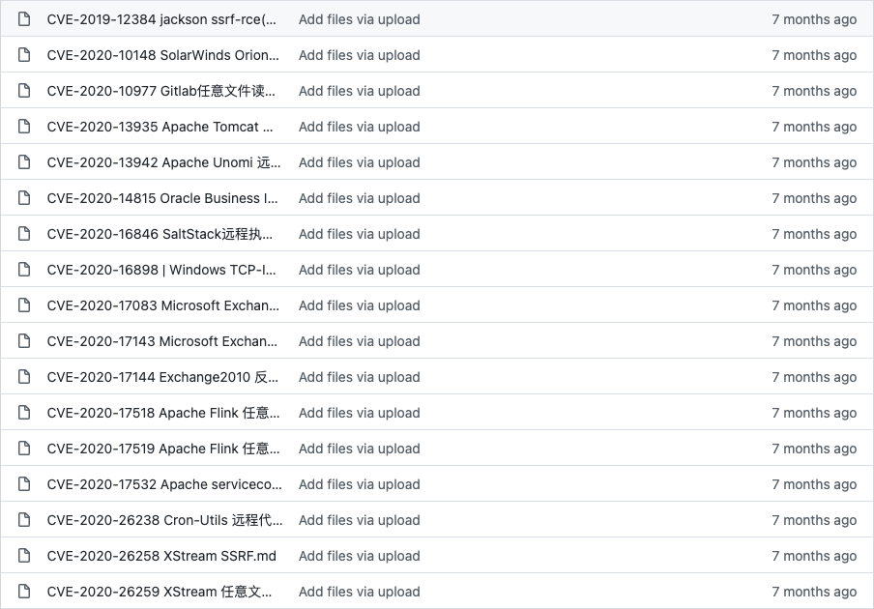Open commit message for CVE-2020-16898 row
The height and width of the screenshot is (609, 874).
[x=360, y=270]
